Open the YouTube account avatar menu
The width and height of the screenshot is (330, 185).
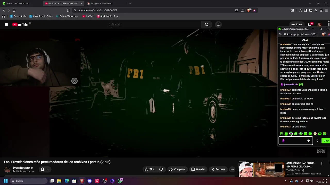[x=320, y=24]
